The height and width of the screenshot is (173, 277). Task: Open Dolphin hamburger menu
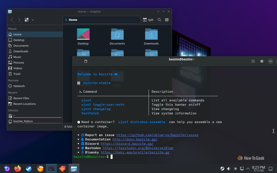(167, 20)
